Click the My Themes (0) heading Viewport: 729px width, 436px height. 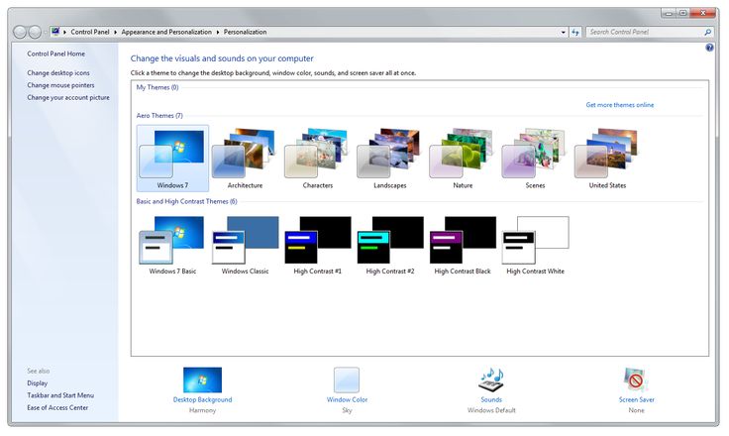[x=157, y=87]
